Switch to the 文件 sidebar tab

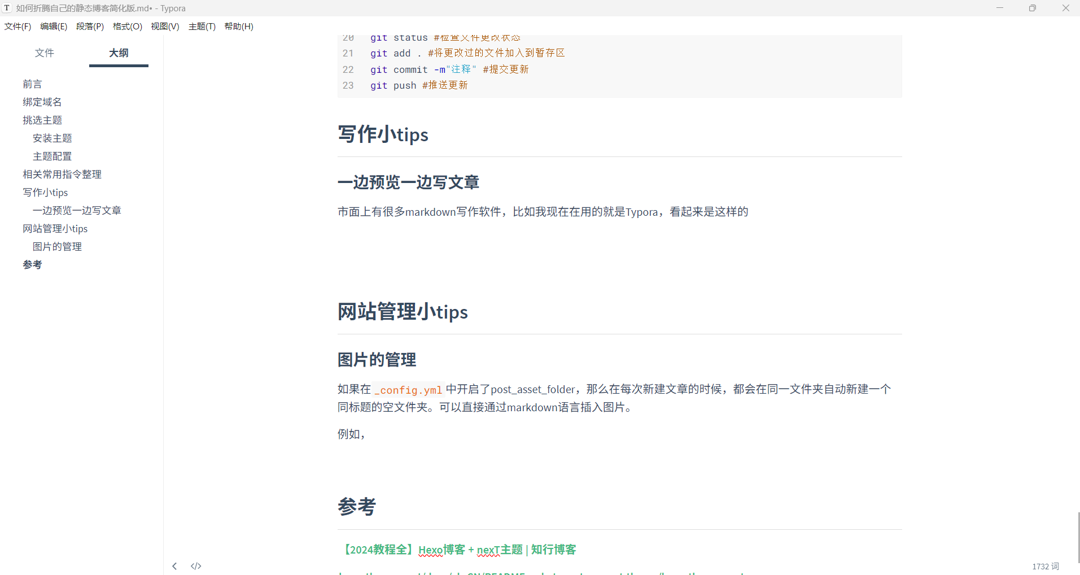[44, 53]
